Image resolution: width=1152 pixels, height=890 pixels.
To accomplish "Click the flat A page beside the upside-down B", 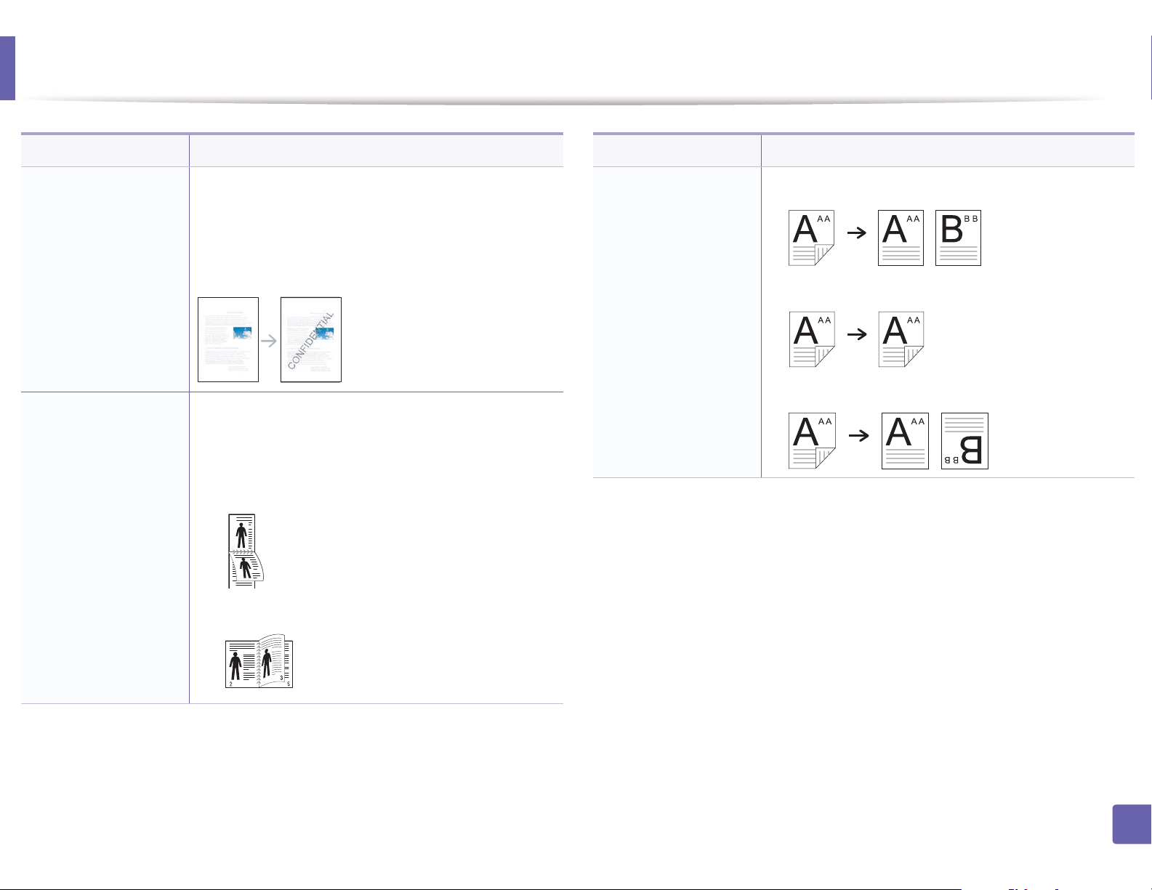I will 905,441.
